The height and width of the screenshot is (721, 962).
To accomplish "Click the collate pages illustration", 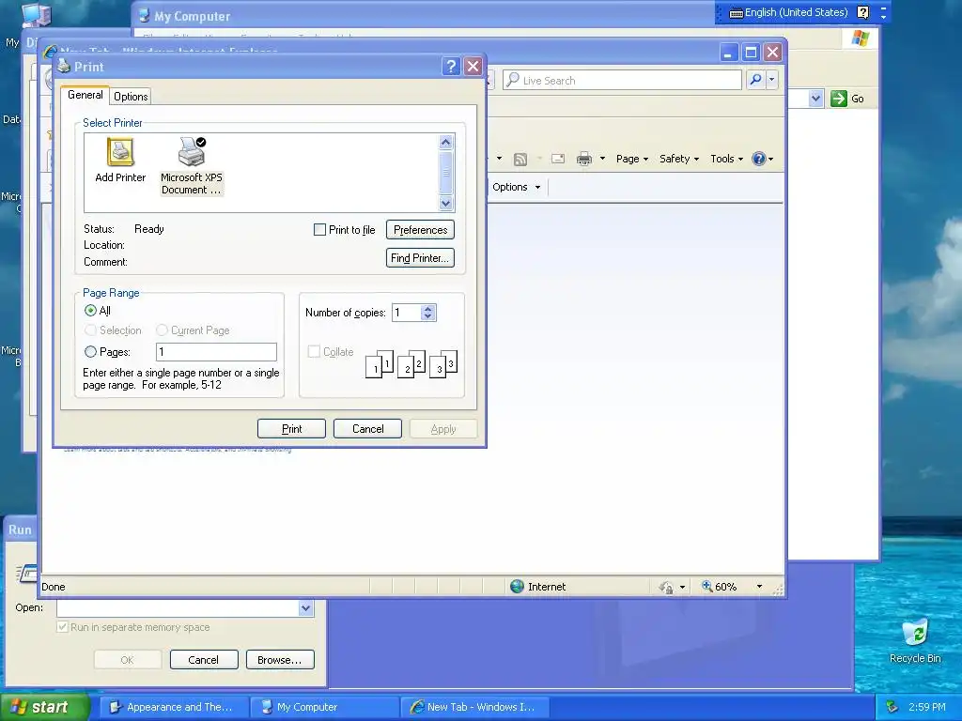I will pos(411,363).
